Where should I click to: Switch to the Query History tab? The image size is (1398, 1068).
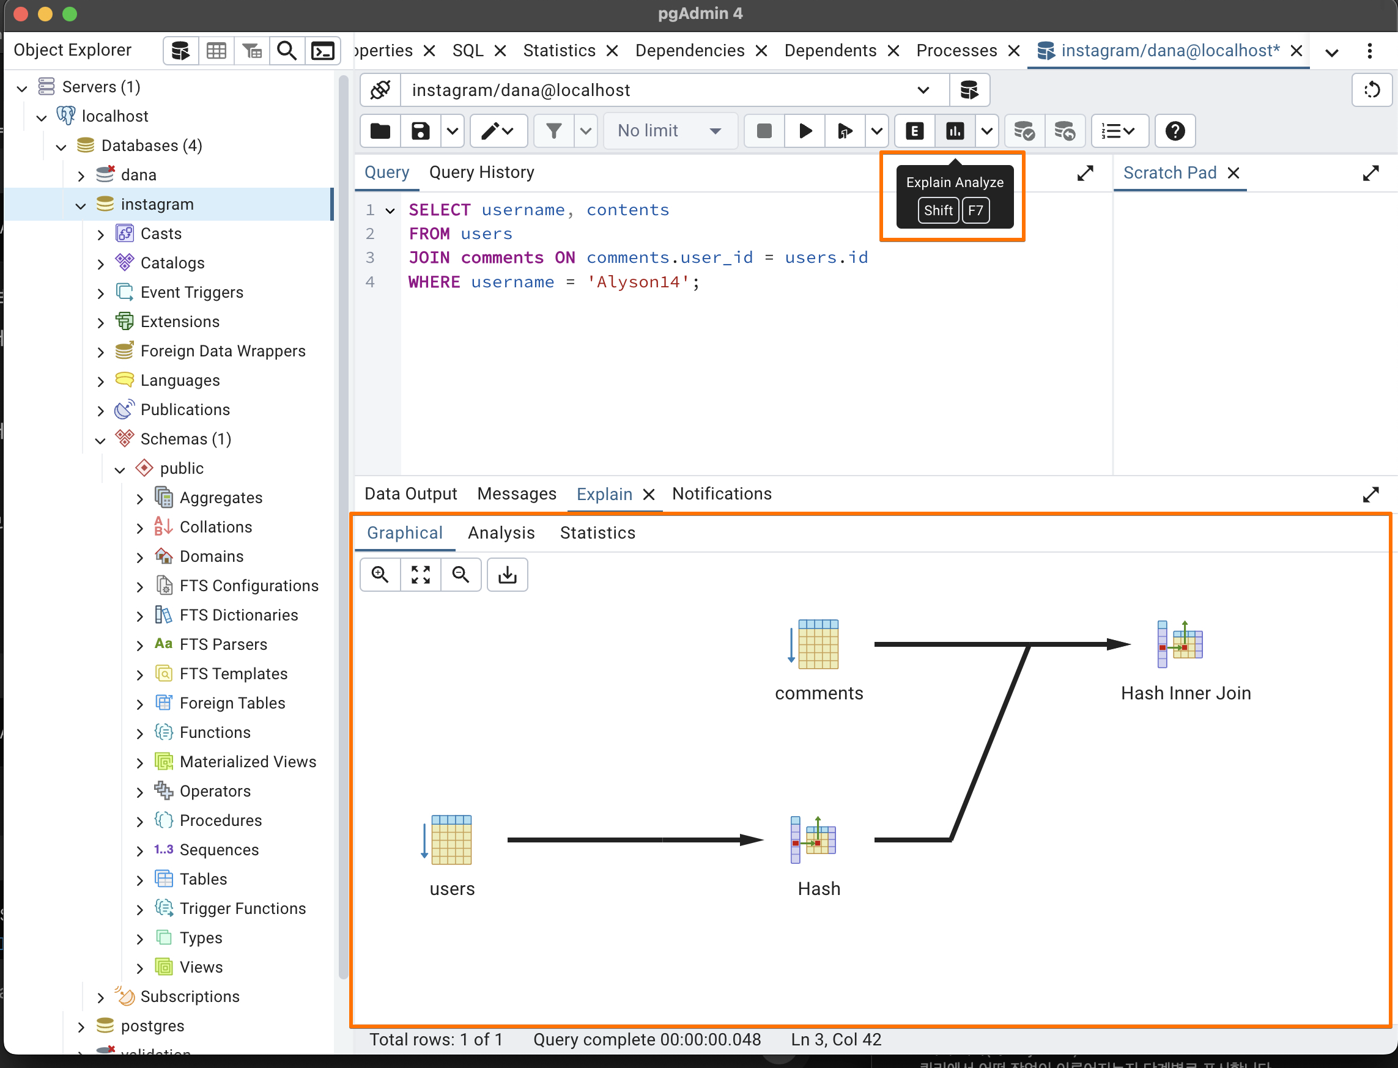pyautogui.click(x=481, y=172)
